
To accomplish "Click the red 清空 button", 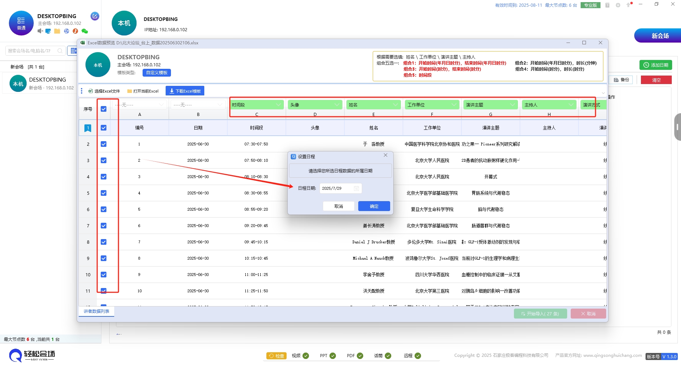I will (656, 80).
